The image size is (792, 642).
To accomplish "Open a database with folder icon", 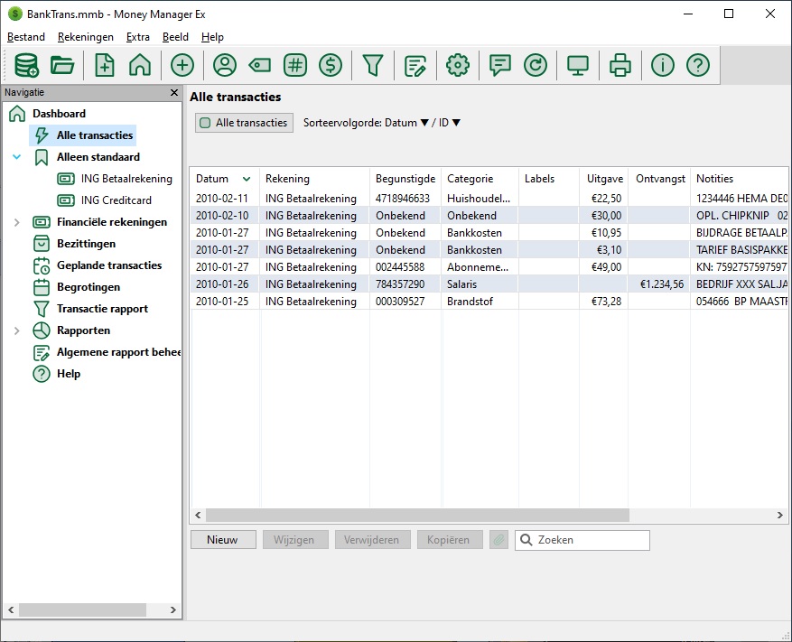I will point(62,65).
